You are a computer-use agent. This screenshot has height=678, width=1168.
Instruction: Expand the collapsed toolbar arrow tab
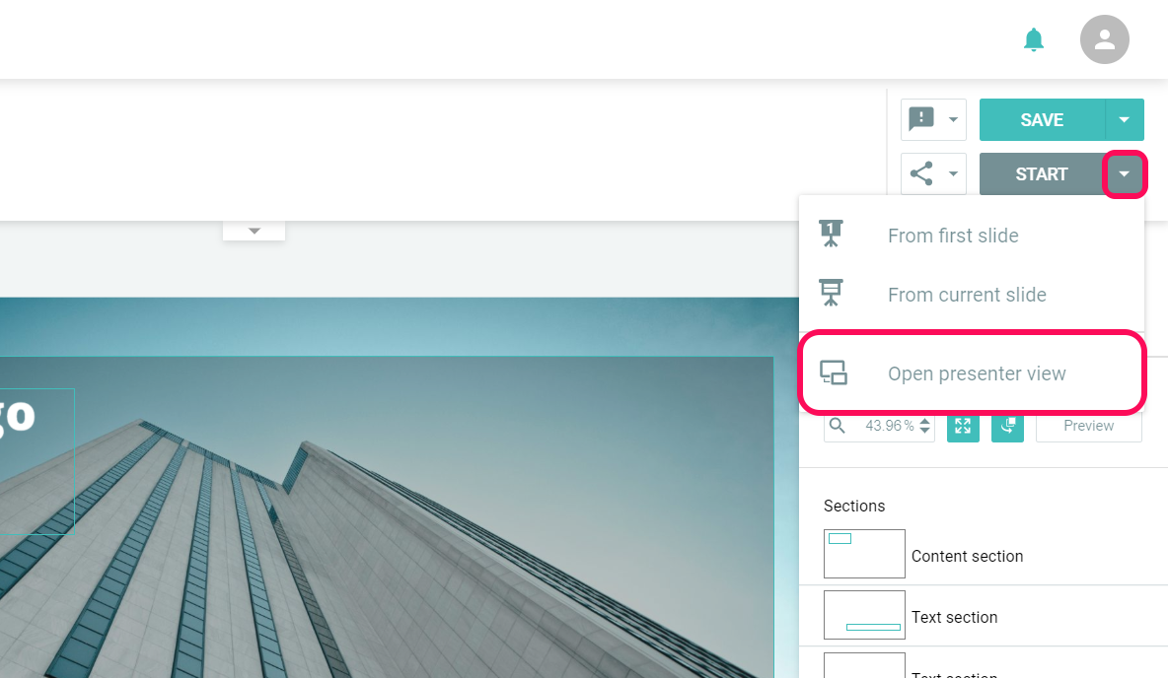coord(254,231)
